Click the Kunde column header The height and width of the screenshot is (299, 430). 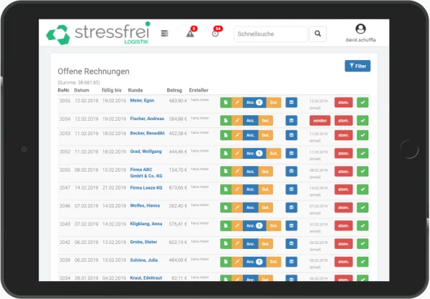135,90
